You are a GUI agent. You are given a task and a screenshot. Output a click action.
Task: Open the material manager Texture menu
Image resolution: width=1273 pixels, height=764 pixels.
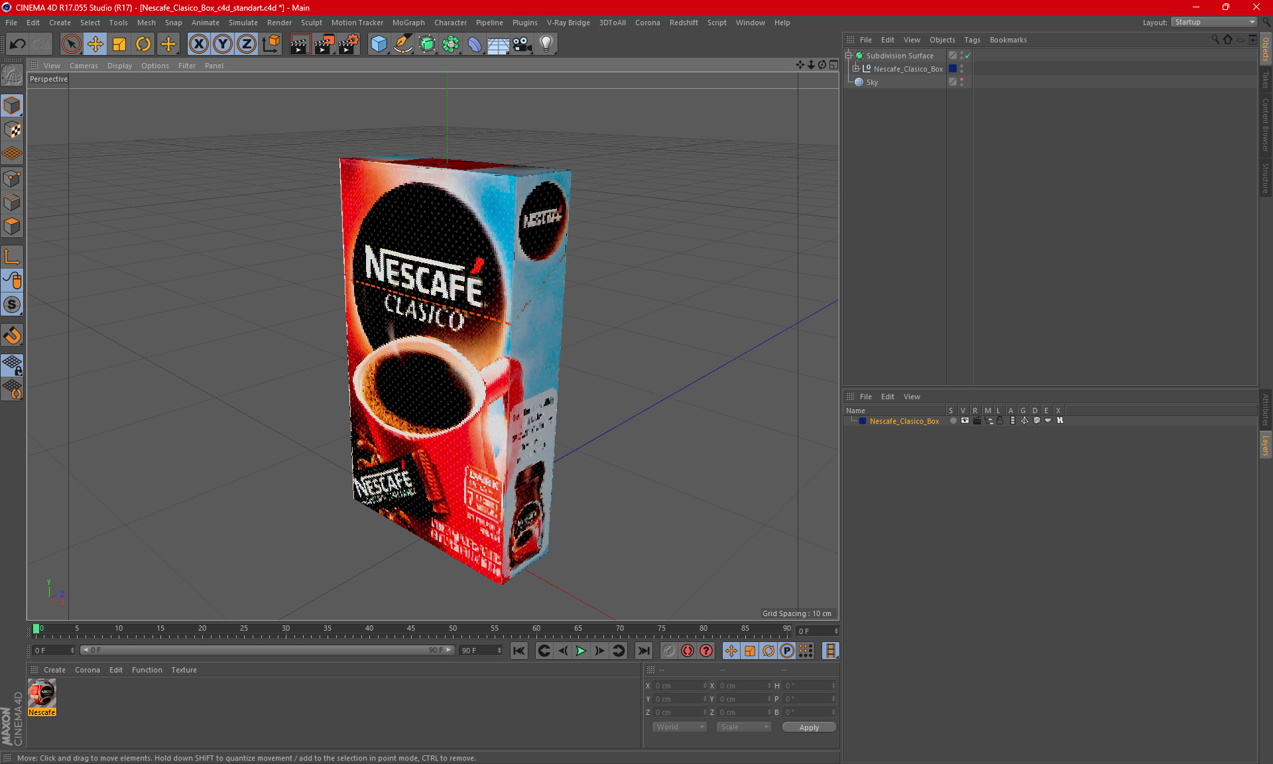184,670
